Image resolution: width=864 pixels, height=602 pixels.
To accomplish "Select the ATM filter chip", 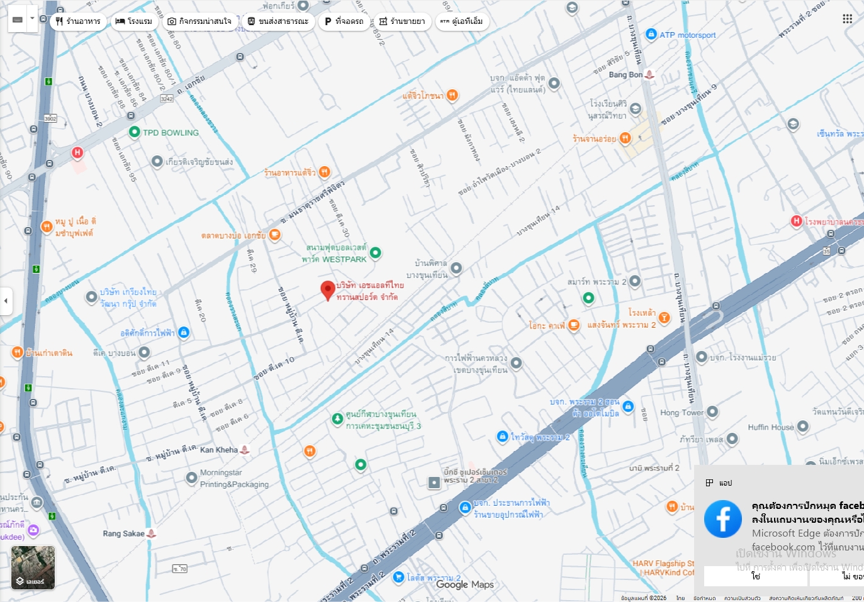I will [462, 21].
